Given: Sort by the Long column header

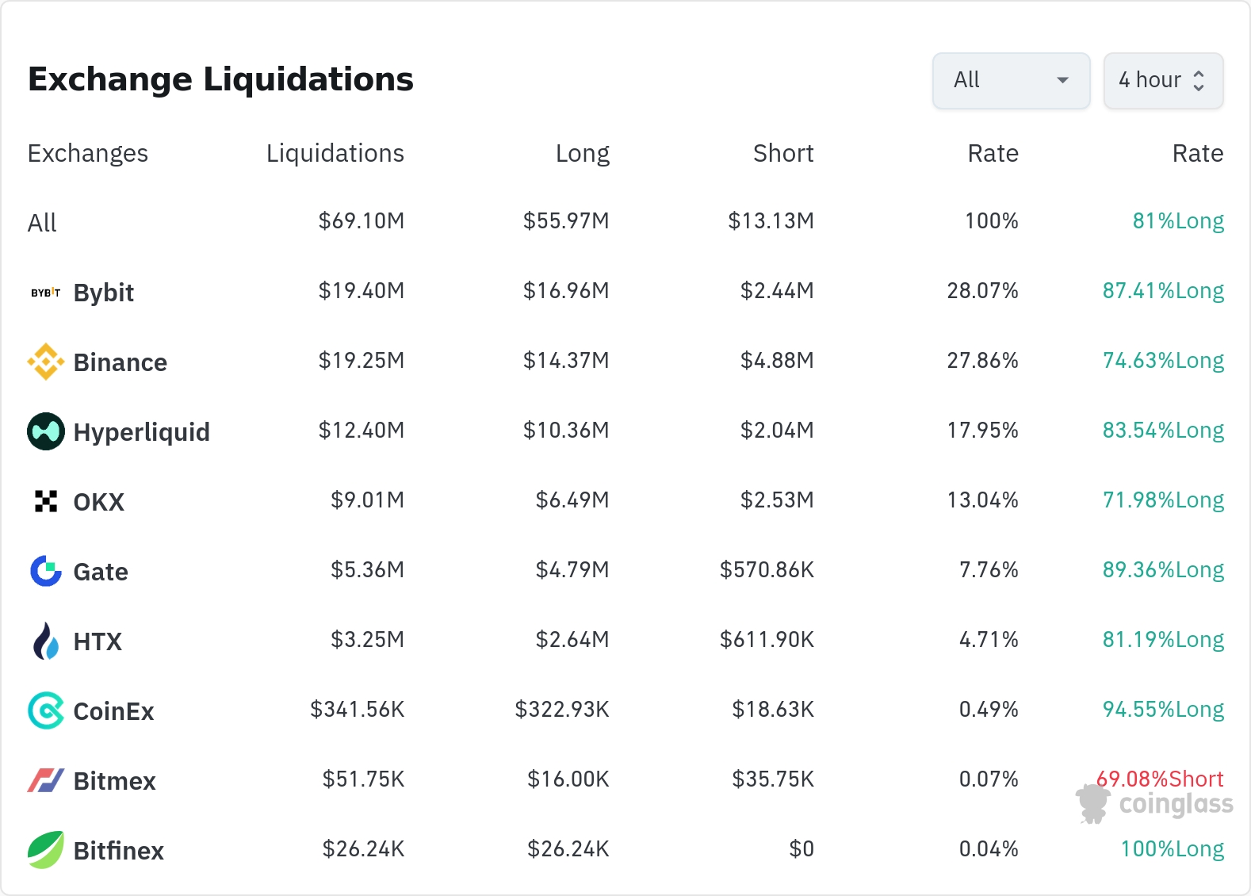Looking at the screenshot, I should (x=582, y=153).
